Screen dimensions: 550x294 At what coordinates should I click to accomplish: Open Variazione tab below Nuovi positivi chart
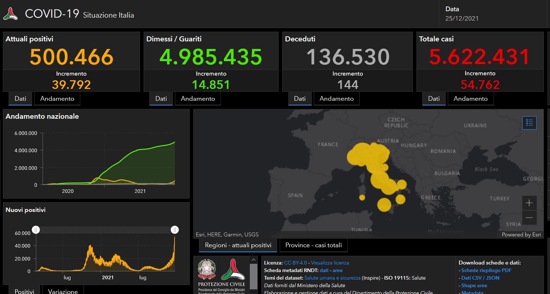(63, 291)
